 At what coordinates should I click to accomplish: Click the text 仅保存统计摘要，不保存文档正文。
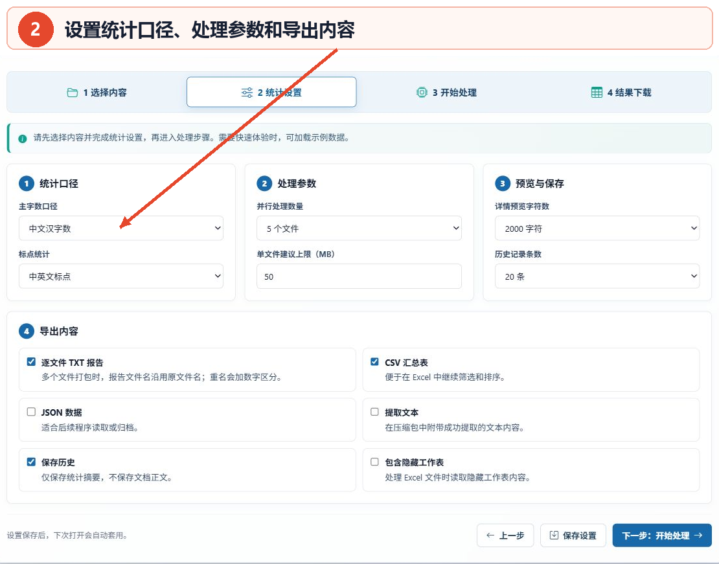click(x=107, y=477)
